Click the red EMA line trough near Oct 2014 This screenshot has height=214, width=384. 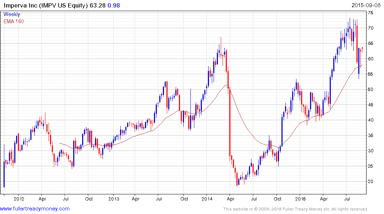coord(278,147)
